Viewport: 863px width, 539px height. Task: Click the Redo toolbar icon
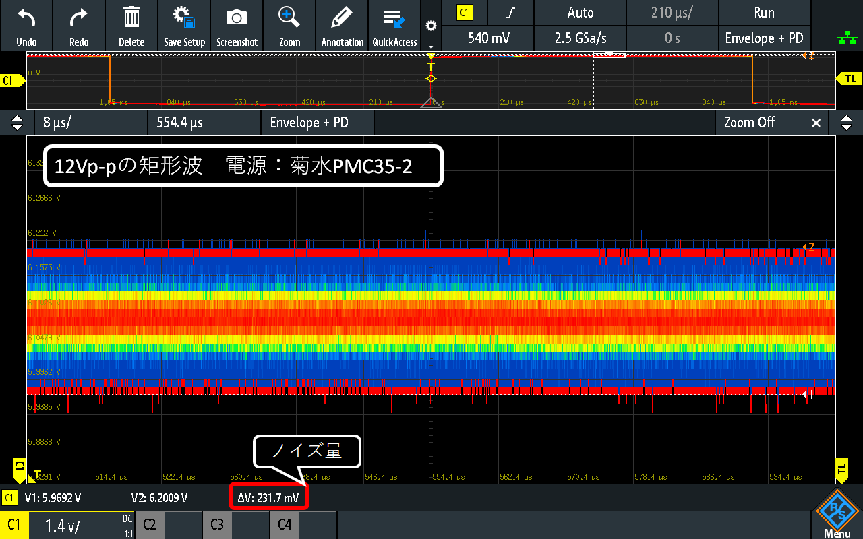79,26
